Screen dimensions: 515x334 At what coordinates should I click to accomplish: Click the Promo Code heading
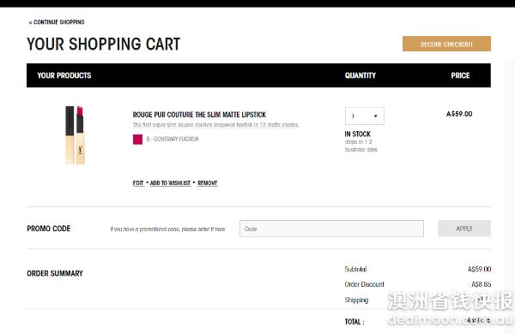point(49,229)
